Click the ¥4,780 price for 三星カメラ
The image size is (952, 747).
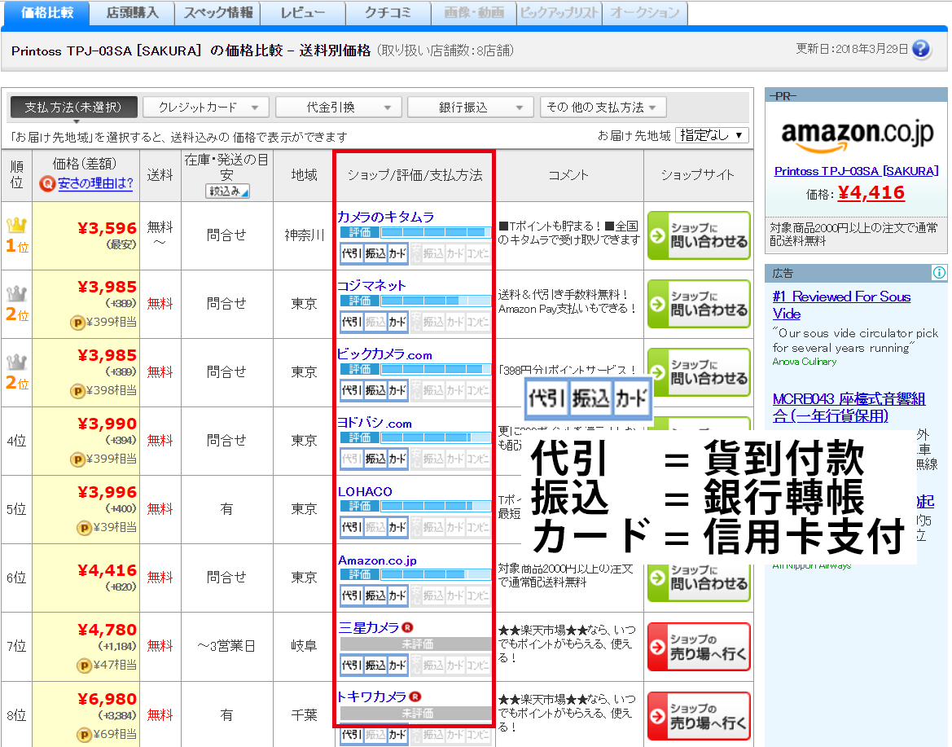point(107,630)
